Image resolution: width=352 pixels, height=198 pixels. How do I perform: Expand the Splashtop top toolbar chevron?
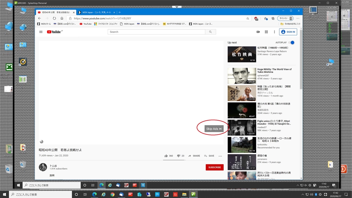(x=177, y=7)
